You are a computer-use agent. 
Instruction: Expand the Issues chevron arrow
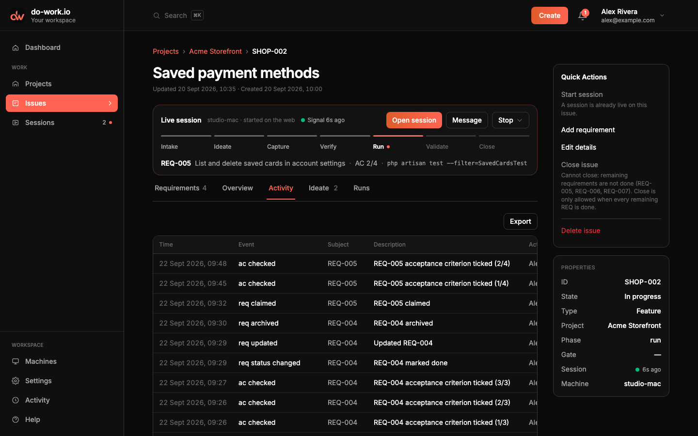click(110, 103)
